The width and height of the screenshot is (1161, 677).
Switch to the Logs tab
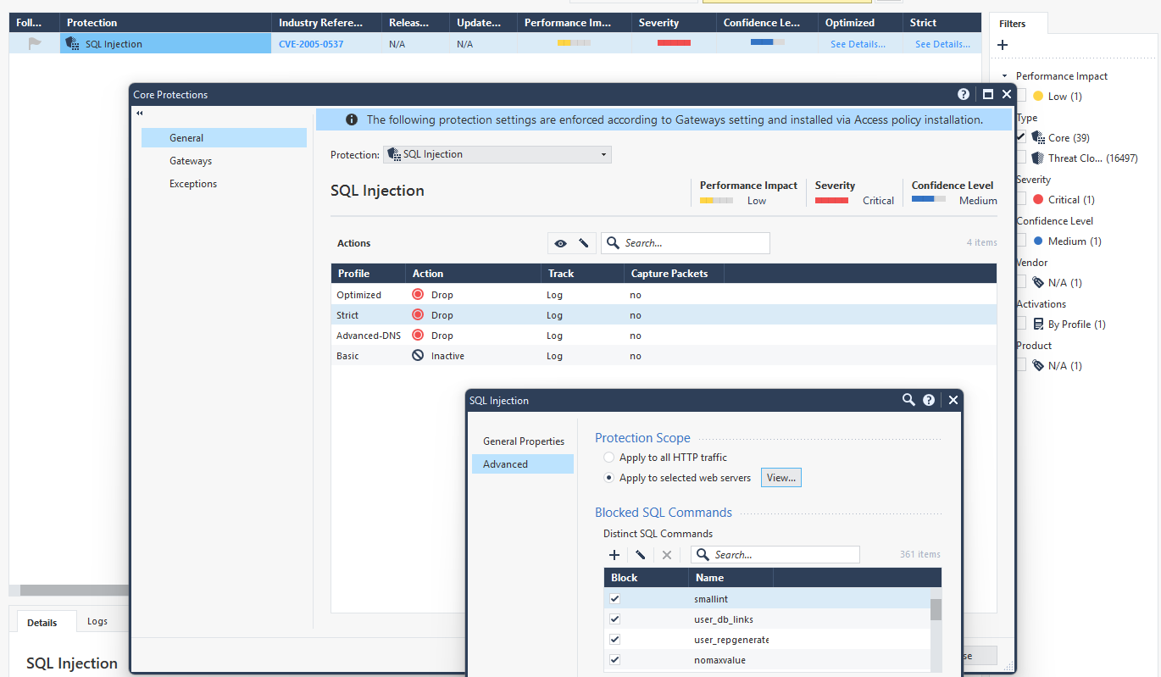97,621
